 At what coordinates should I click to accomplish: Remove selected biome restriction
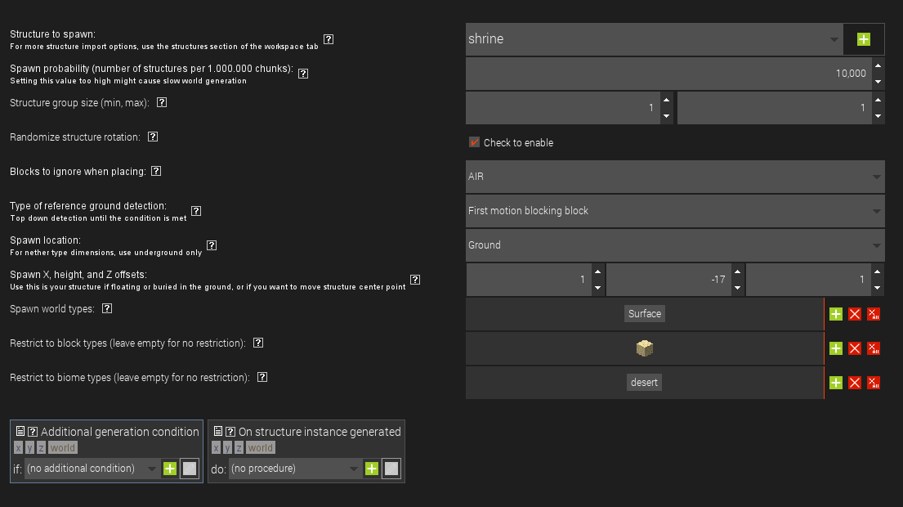click(x=855, y=383)
